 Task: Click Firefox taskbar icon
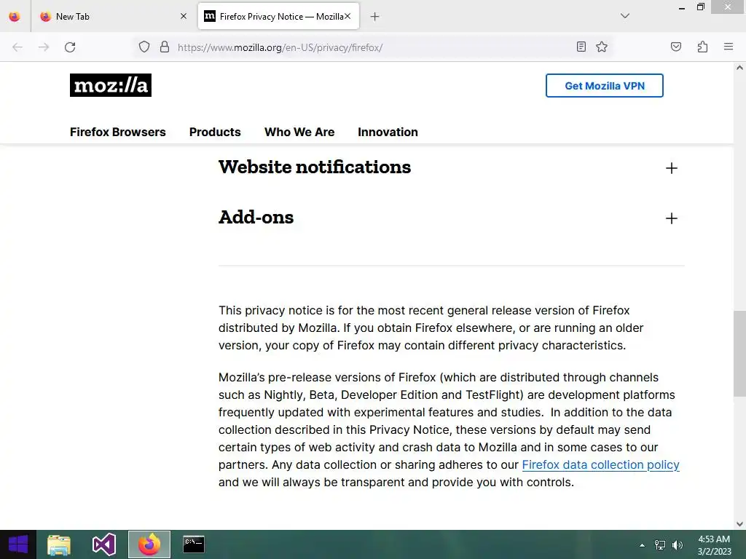click(149, 544)
